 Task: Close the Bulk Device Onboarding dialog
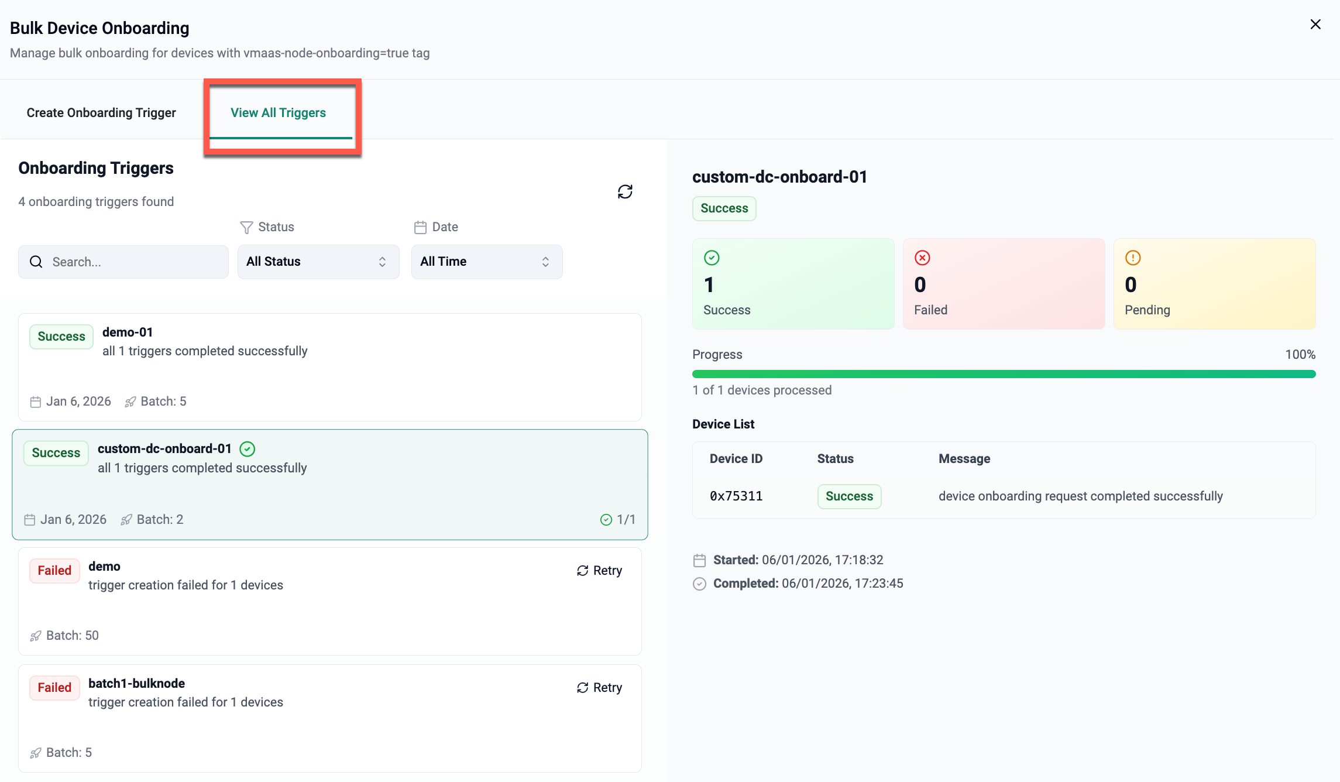click(x=1315, y=24)
